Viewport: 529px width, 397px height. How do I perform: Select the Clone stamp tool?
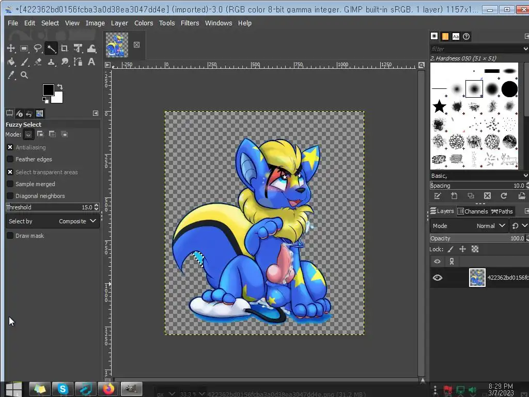coord(51,62)
